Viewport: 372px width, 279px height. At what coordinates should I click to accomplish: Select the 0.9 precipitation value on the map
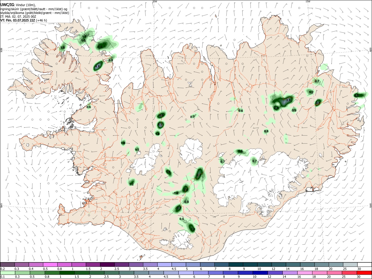click(x=294, y=110)
